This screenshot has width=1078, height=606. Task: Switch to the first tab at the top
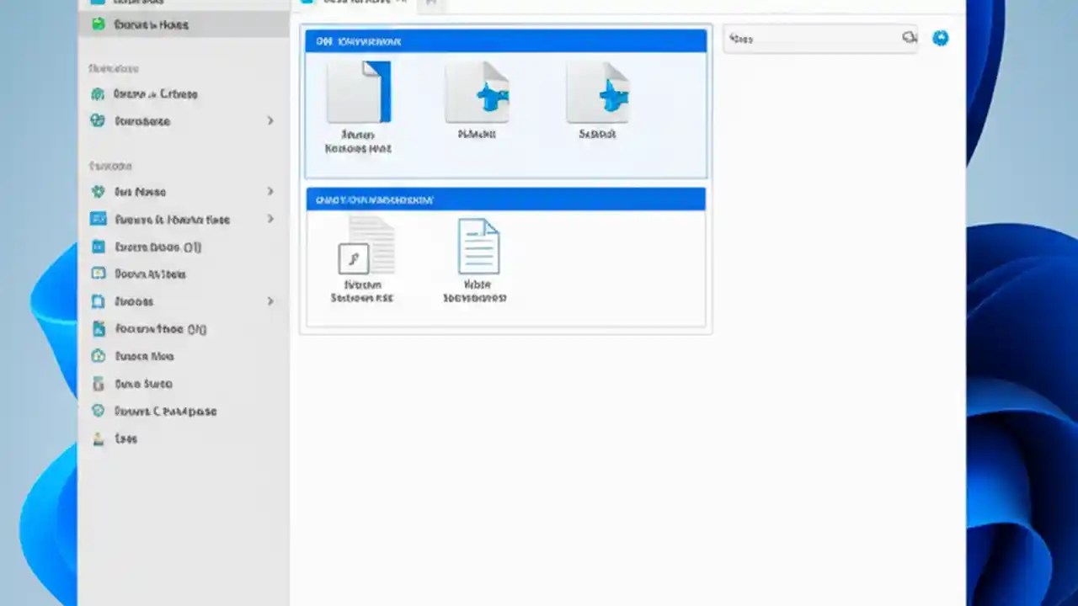click(x=354, y=3)
